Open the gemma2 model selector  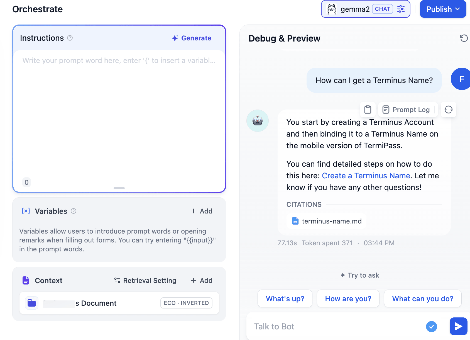click(355, 9)
